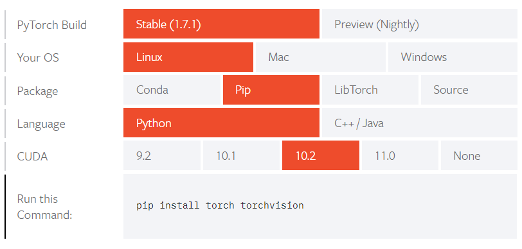Click the PyTorch Build row label

pyautogui.click(x=51, y=25)
